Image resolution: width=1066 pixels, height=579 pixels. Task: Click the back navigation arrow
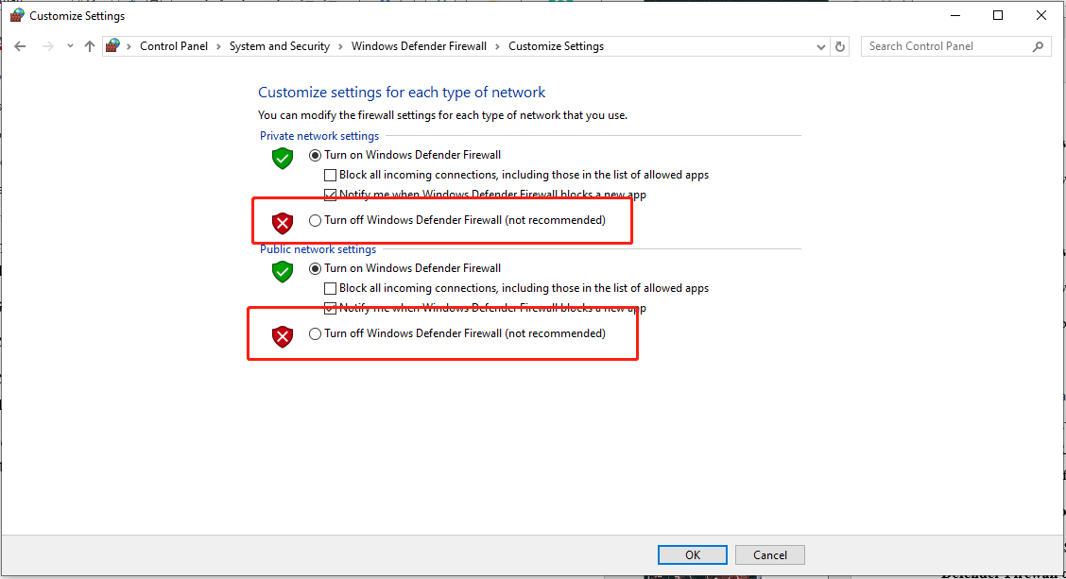[20, 45]
